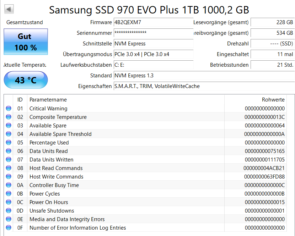
Task: Click the Standard field NVM Express 1.3
Action: point(204,76)
